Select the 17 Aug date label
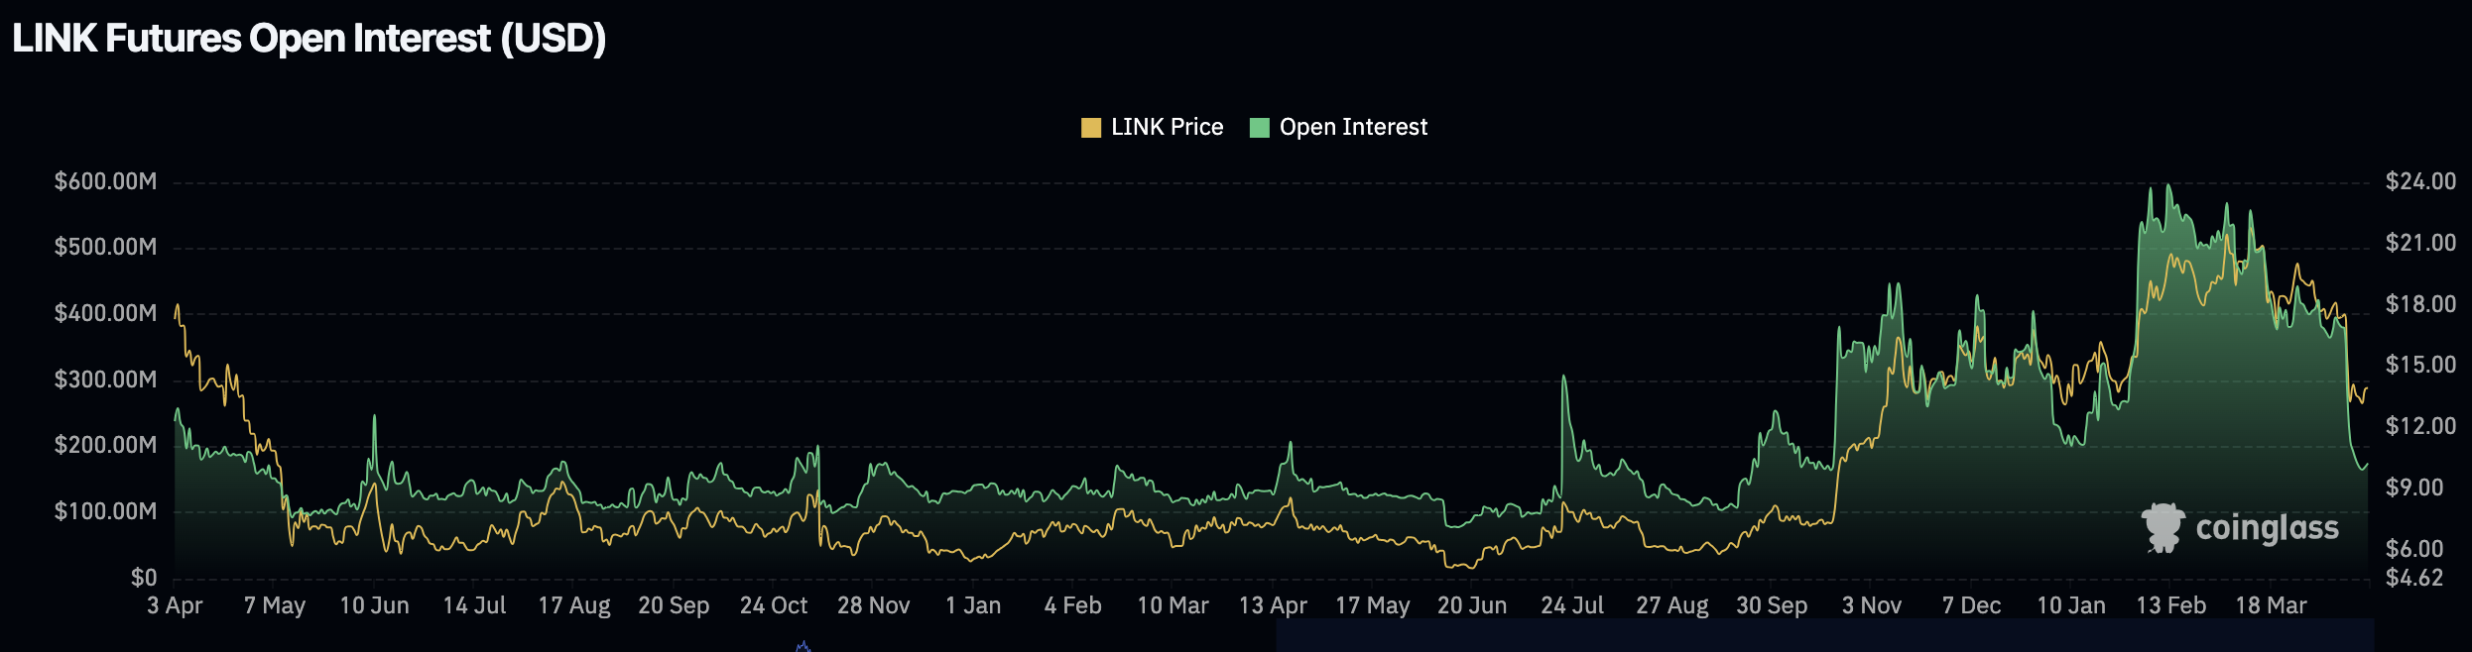Image resolution: width=2472 pixels, height=652 pixels. click(x=574, y=605)
